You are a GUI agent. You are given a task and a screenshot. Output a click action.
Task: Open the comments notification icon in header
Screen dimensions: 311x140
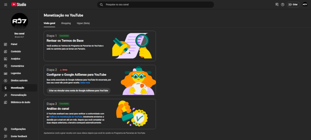pyautogui.click(x=277, y=5)
